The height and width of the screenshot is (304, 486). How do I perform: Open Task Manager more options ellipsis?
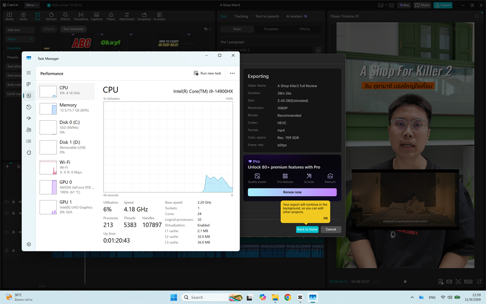pyautogui.click(x=232, y=73)
